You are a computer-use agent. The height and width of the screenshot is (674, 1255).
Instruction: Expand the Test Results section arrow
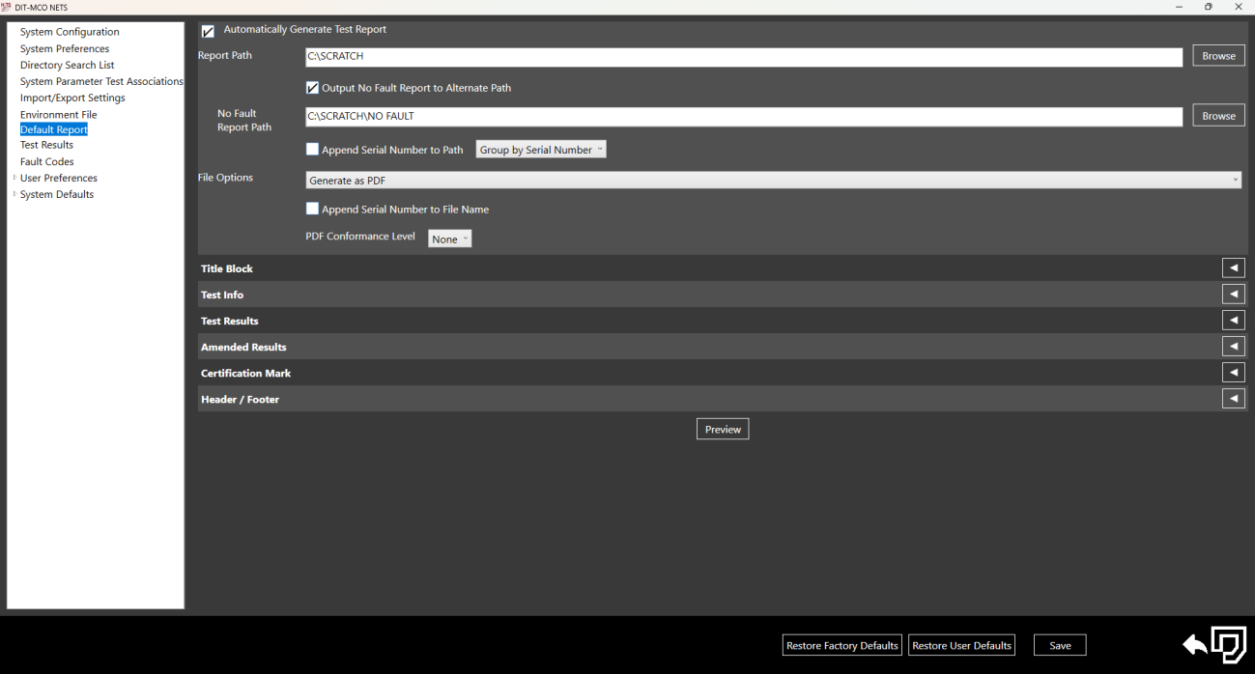coord(1234,321)
